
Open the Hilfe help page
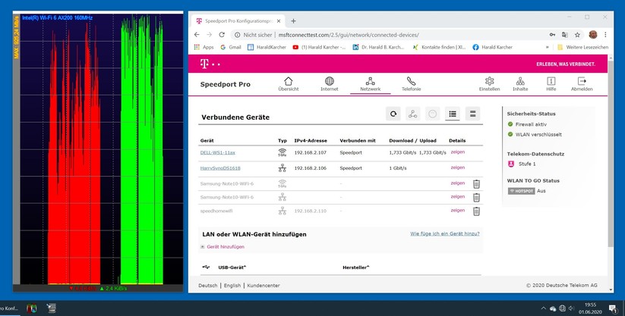551,84
